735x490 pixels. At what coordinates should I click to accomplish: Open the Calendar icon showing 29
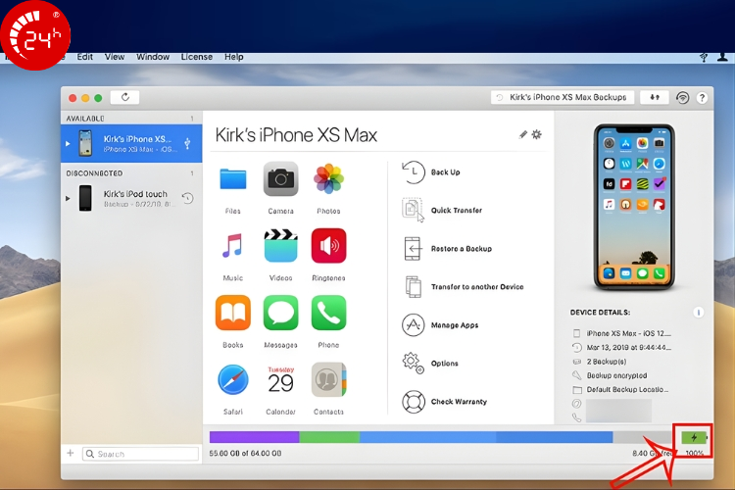[x=281, y=379]
